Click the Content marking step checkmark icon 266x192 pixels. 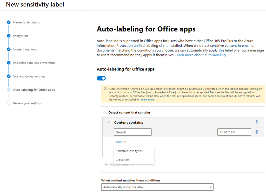pyautogui.click(x=9, y=49)
